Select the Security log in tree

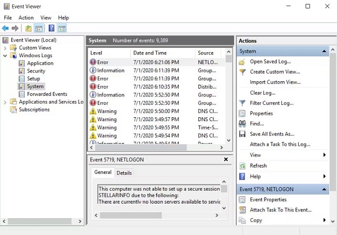tap(36, 71)
